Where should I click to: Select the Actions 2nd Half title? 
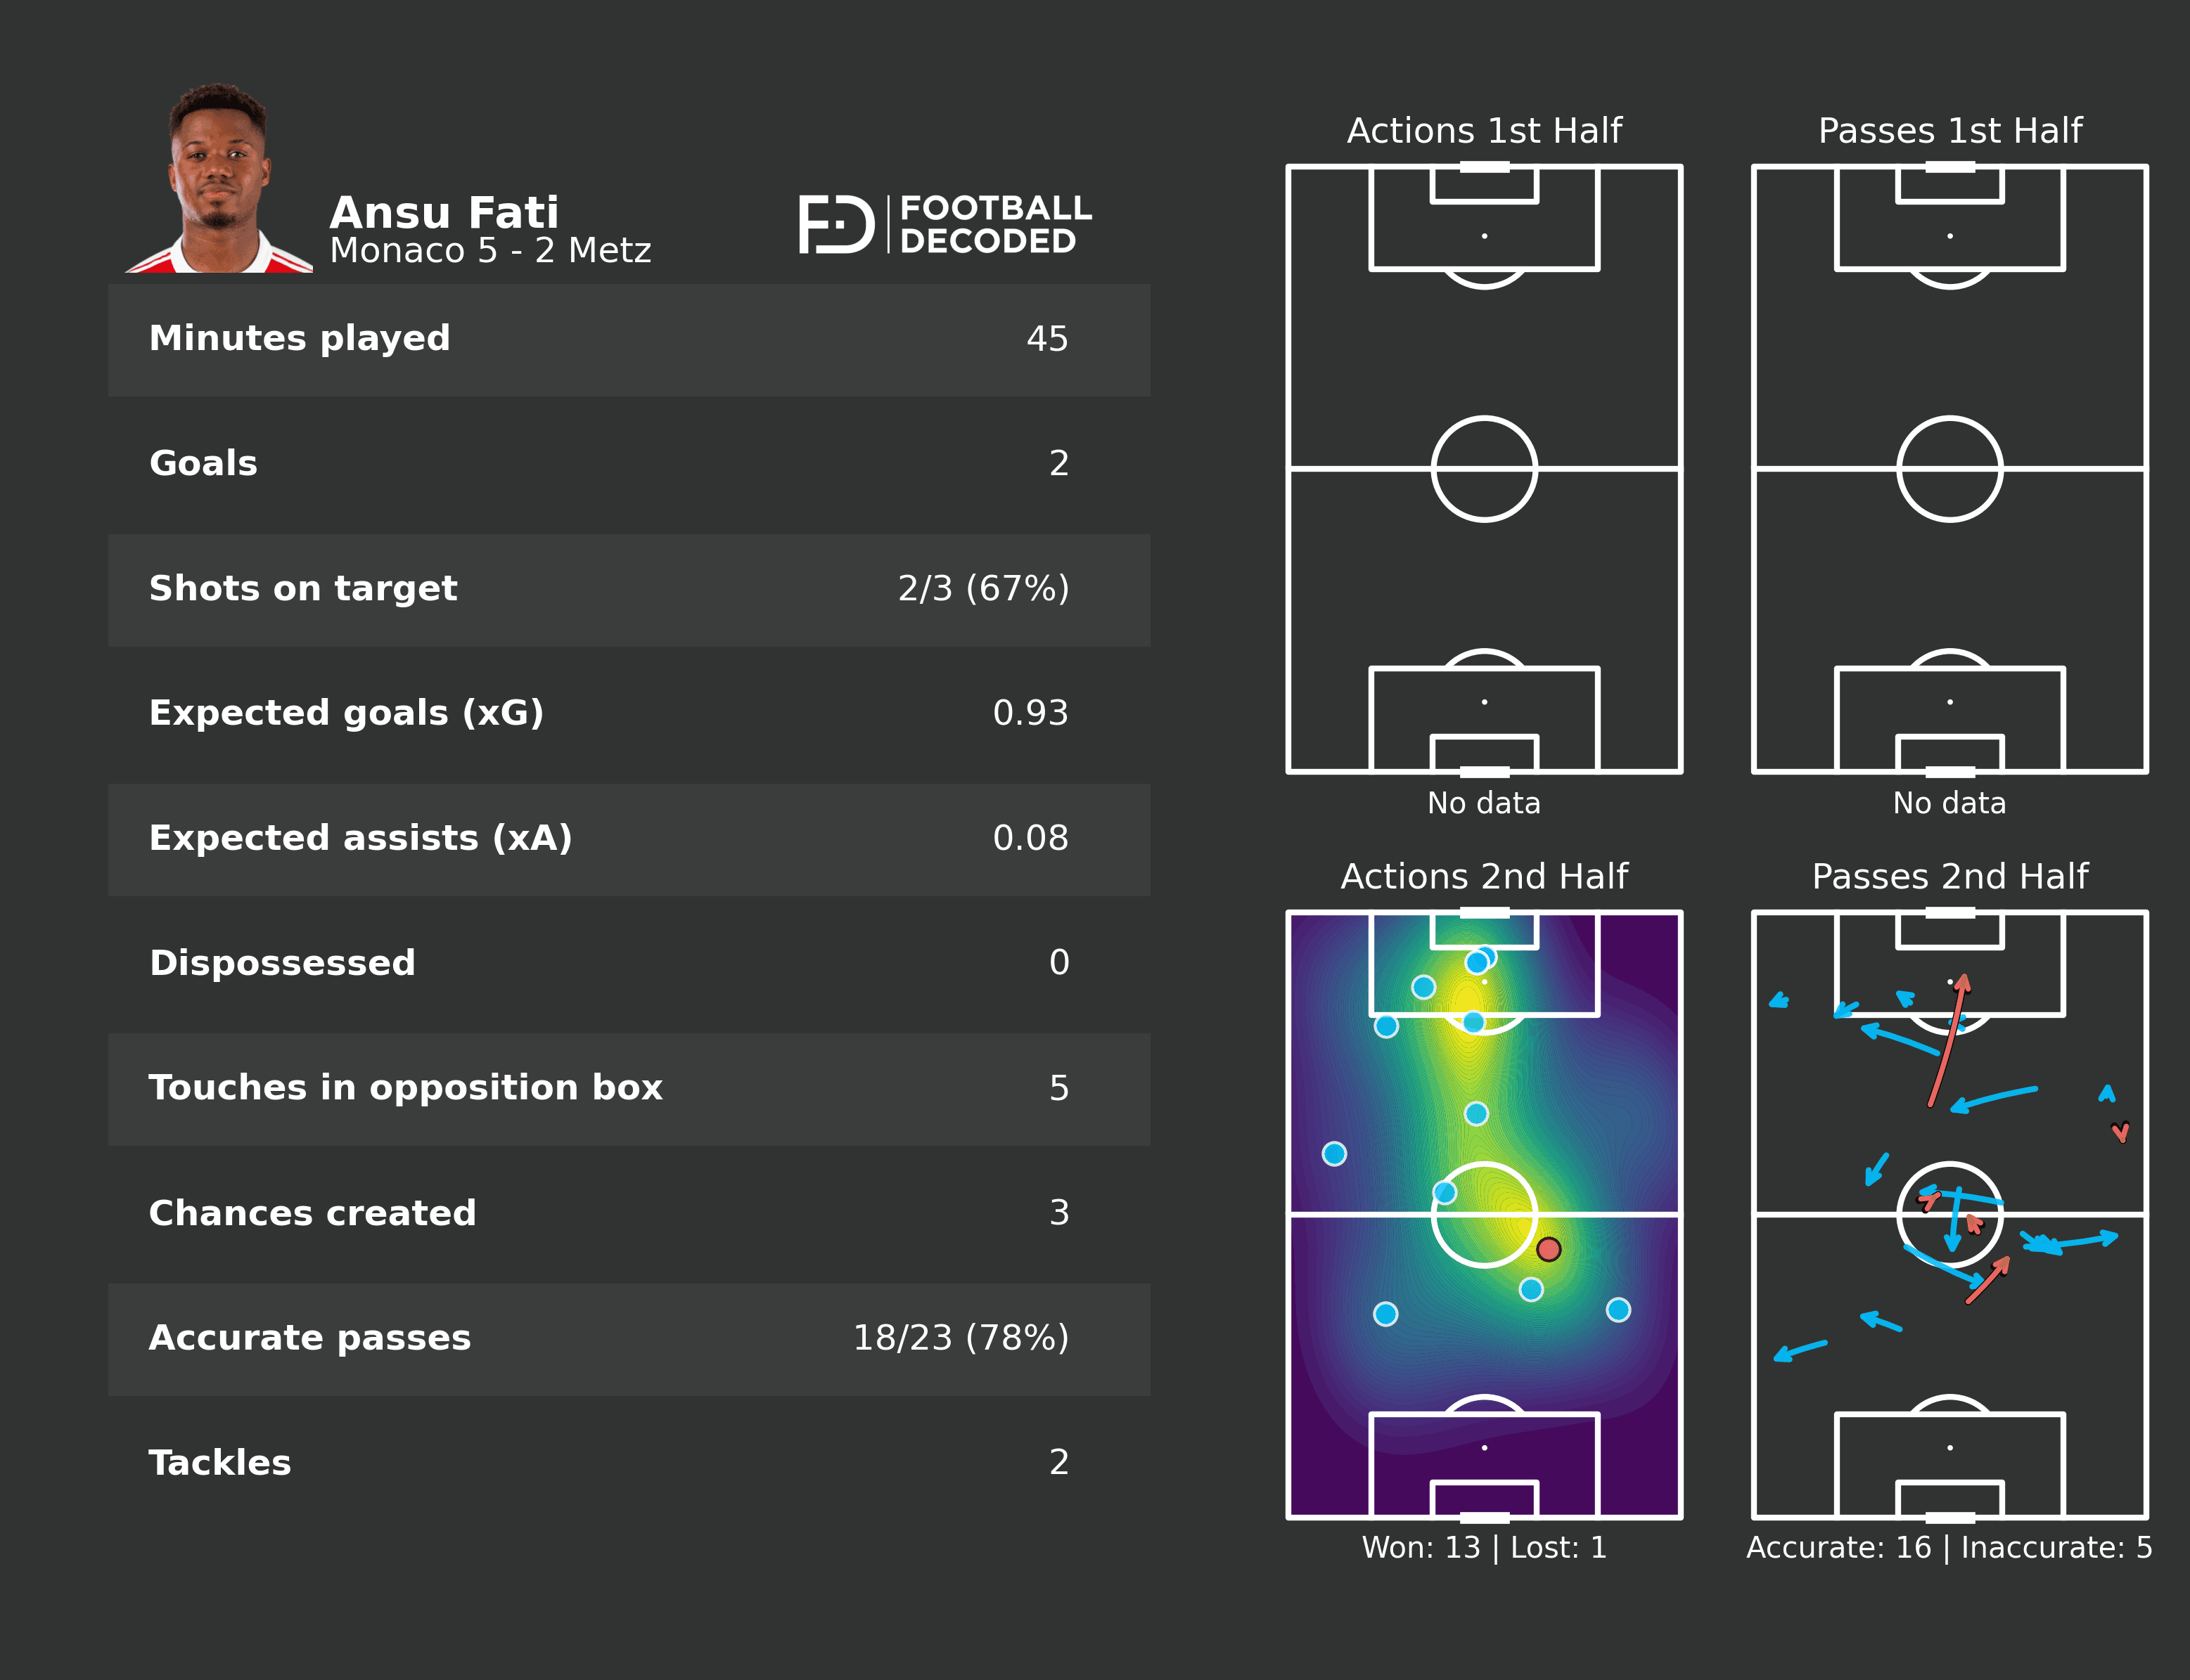(x=1484, y=876)
